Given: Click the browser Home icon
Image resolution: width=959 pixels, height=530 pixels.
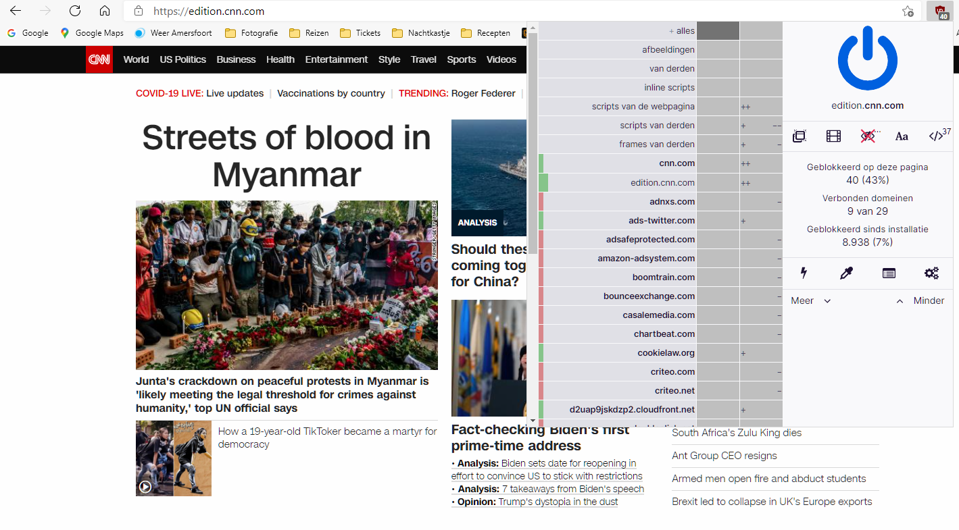Looking at the screenshot, I should point(105,11).
